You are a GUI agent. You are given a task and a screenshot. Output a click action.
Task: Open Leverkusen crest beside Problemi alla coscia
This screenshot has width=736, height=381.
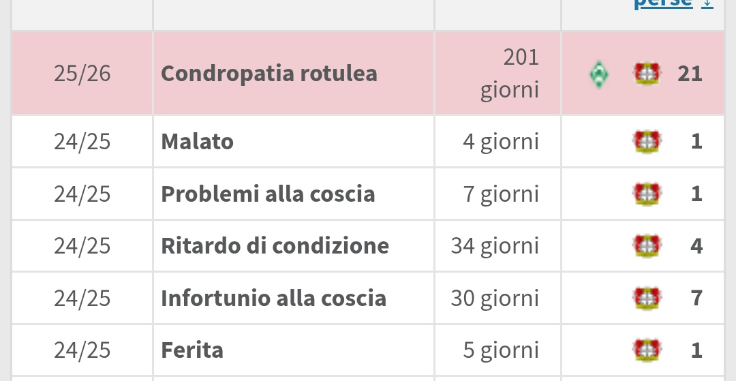click(647, 194)
